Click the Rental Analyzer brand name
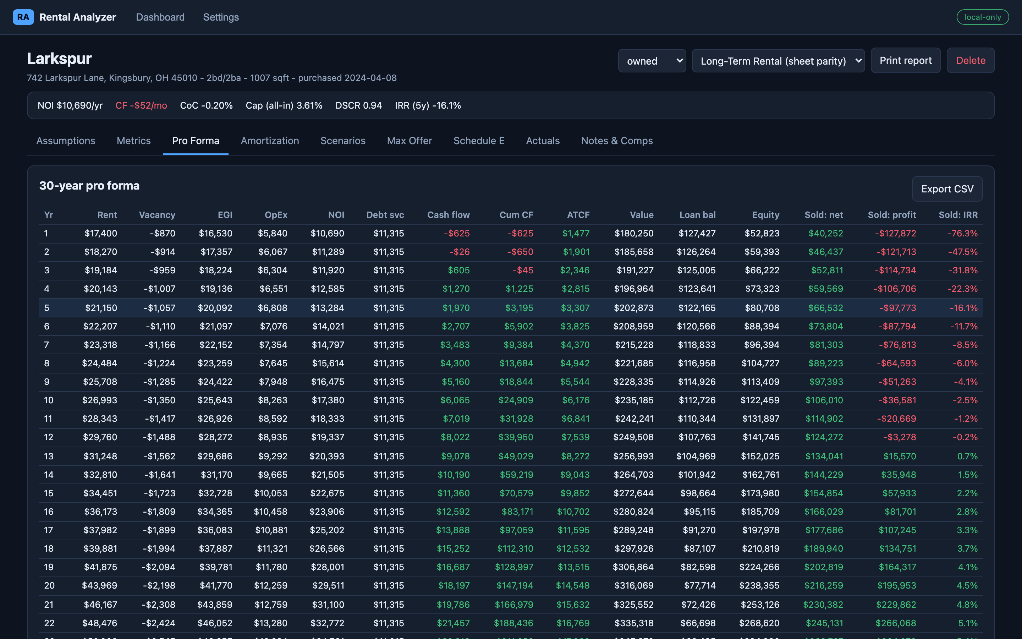This screenshot has width=1022, height=639. (x=78, y=17)
